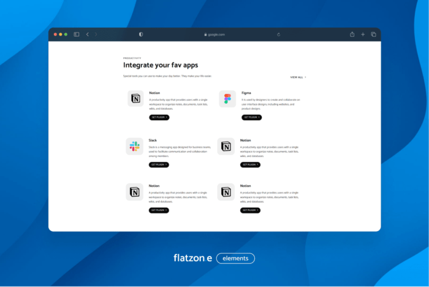Click the forward navigation arrow
Image resolution: width=429 pixels, height=287 pixels.
[96, 34]
